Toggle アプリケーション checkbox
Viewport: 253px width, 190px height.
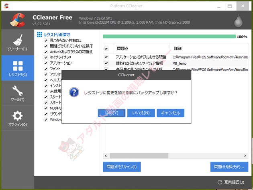tap(46, 63)
